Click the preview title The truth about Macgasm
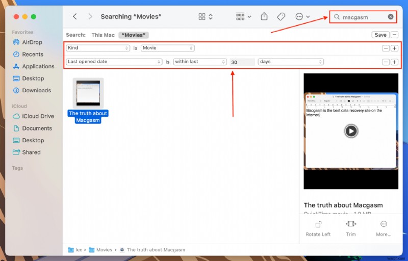408x261 pixels. 343,205
